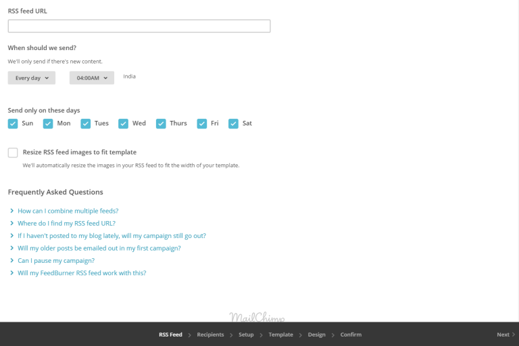Open the 04:00AM send time dropdown
Image resolution: width=519 pixels, height=346 pixels.
coord(91,78)
